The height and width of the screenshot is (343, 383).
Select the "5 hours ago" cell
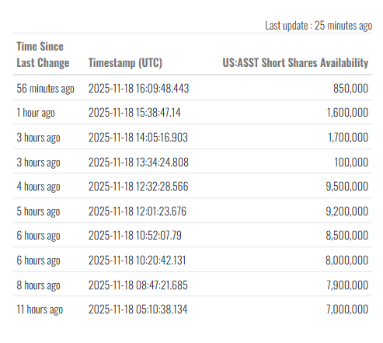coord(38,212)
